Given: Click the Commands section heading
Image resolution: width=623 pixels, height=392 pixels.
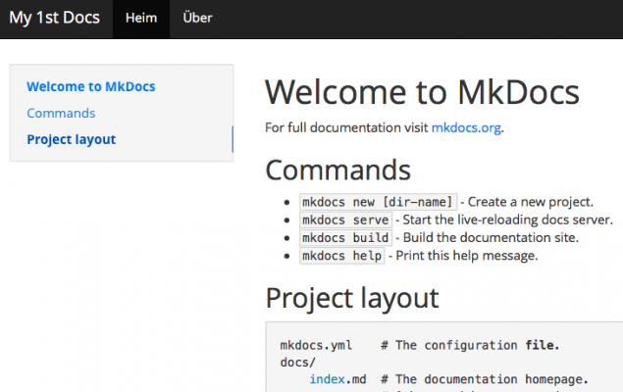Looking at the screenshot, I should tap(337, 171).
